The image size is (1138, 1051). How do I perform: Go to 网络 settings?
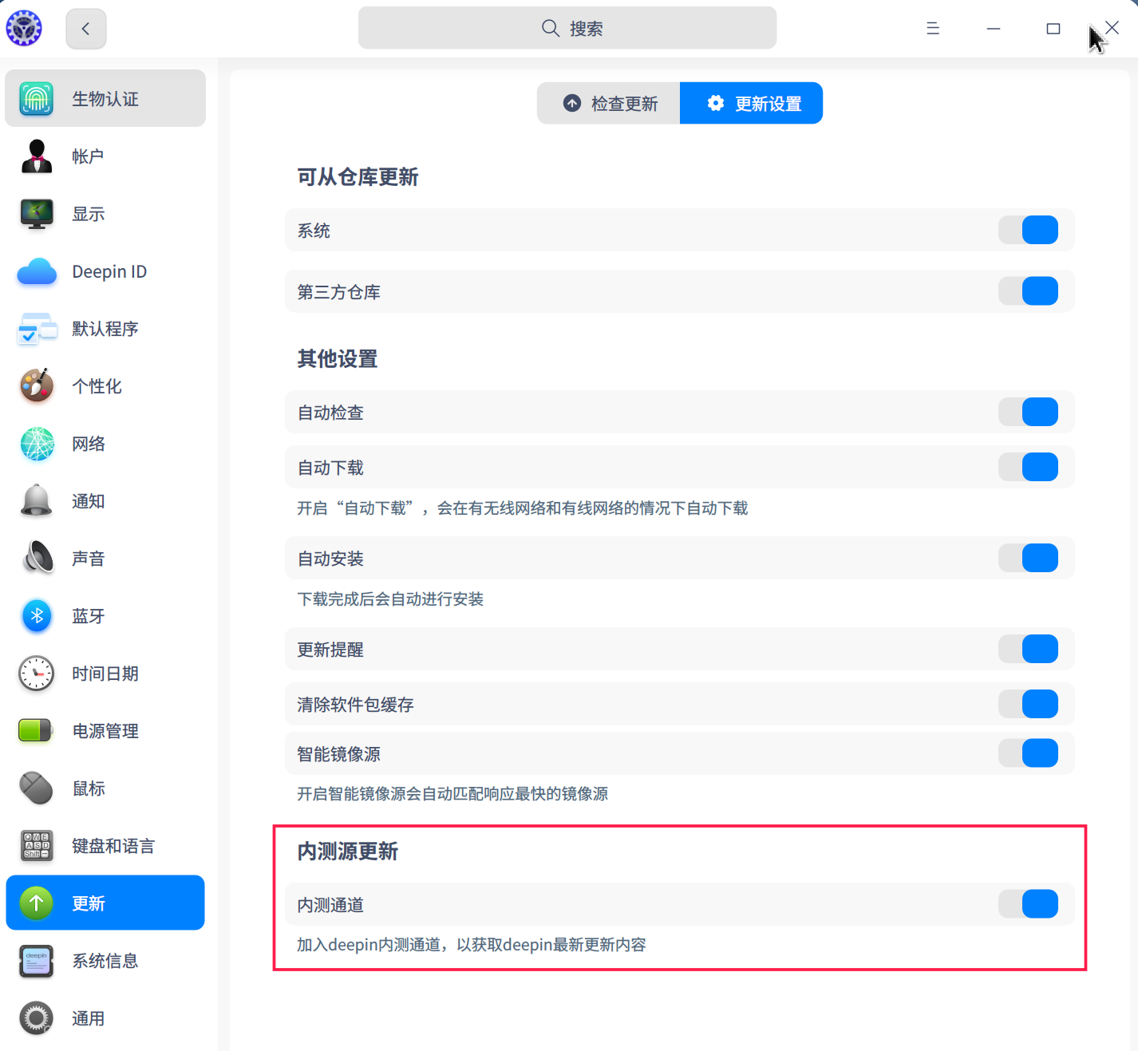(105, 444)
